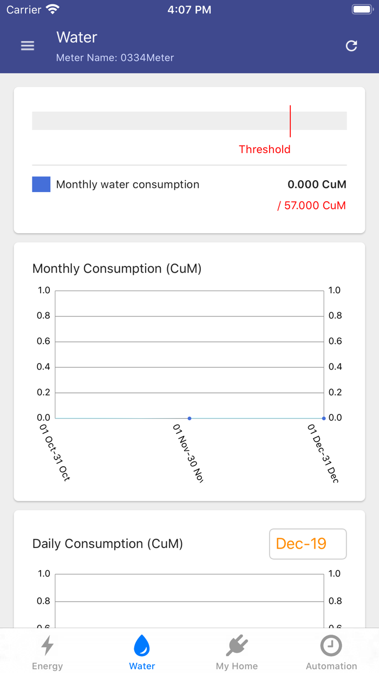
Task: Click the red Threshold marker line
Action: [290, 121]
